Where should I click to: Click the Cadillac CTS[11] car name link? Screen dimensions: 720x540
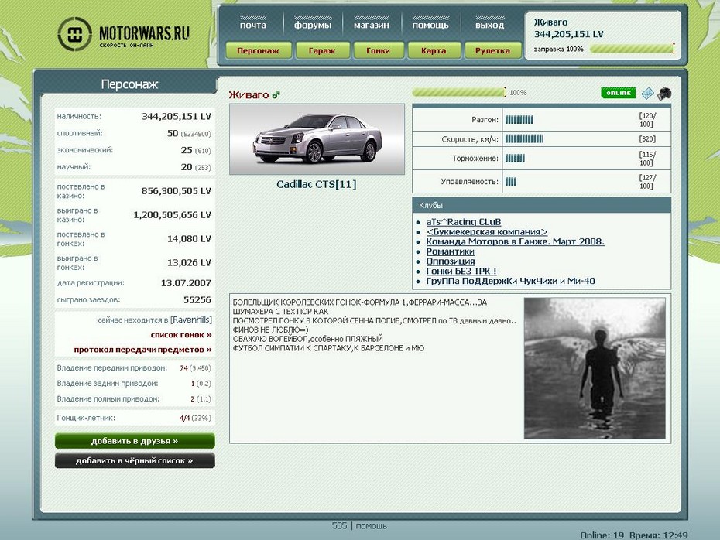(x=317, y=184)
